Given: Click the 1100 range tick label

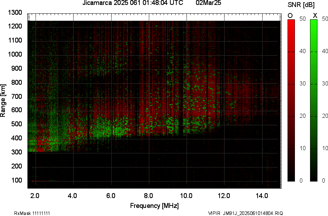Looking at the screenshot, I should [x=15, y=40].
